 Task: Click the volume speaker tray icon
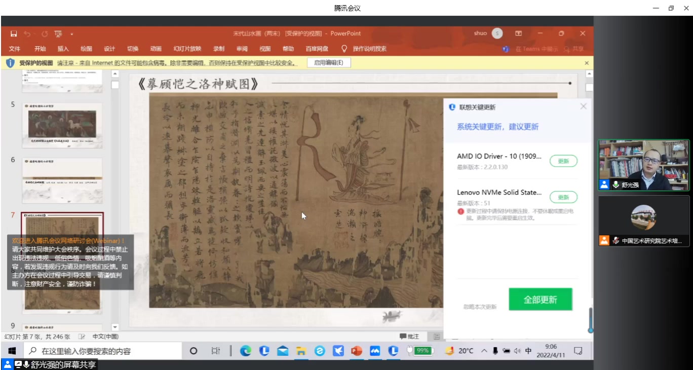(x=517, y=351)
